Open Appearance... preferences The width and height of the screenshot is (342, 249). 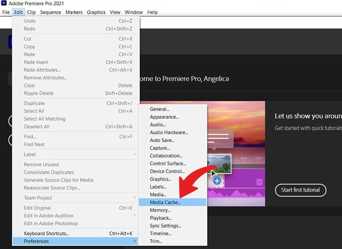[x=173, y=117]
